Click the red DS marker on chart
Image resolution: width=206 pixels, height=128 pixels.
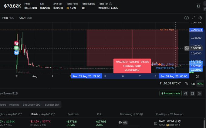16,43
